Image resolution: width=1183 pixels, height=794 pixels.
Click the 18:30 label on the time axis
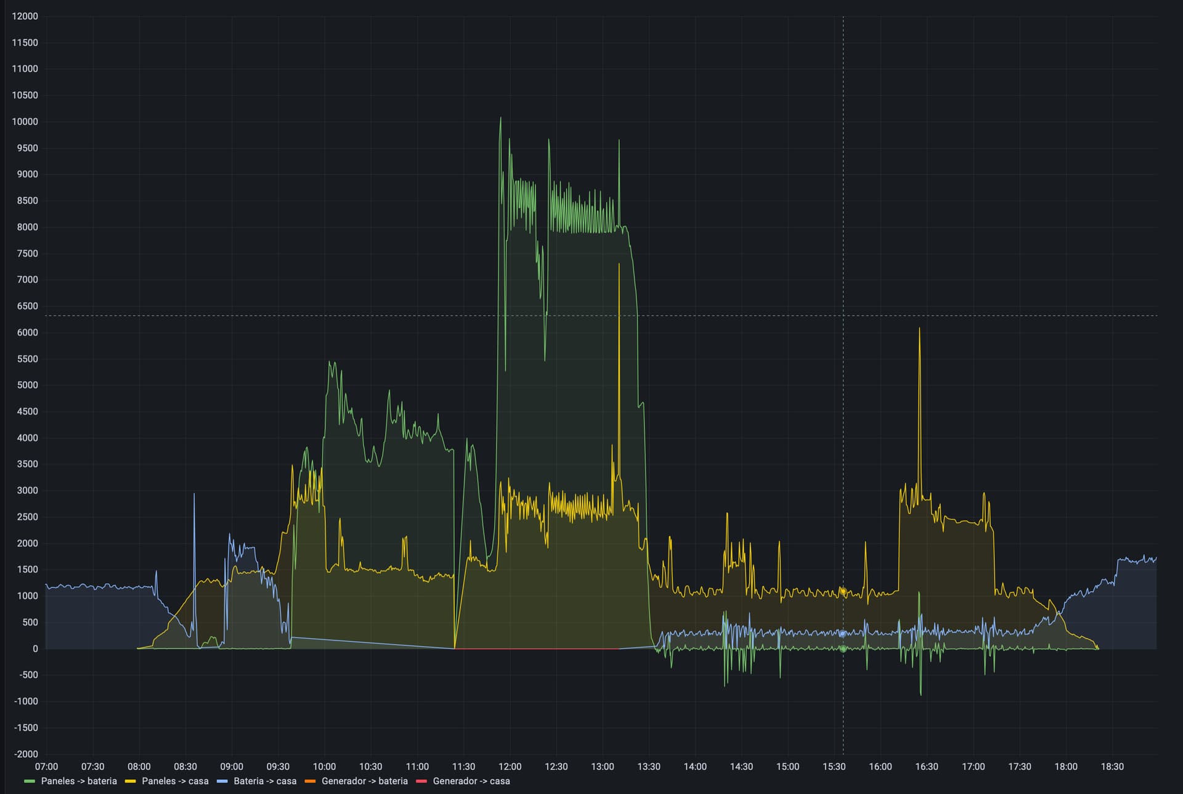pos(1113,767)
